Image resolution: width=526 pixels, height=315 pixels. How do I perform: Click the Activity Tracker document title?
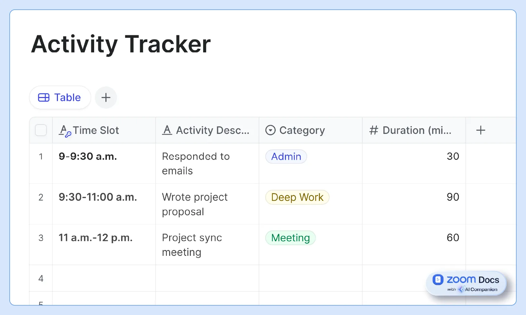[121, 44]
